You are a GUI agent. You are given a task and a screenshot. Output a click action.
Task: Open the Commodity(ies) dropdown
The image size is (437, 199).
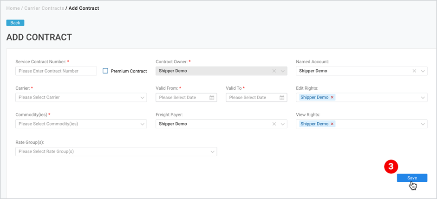81,124
